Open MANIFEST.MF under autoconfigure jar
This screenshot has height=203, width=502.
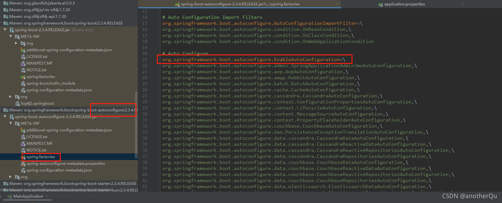coord(39,143)
